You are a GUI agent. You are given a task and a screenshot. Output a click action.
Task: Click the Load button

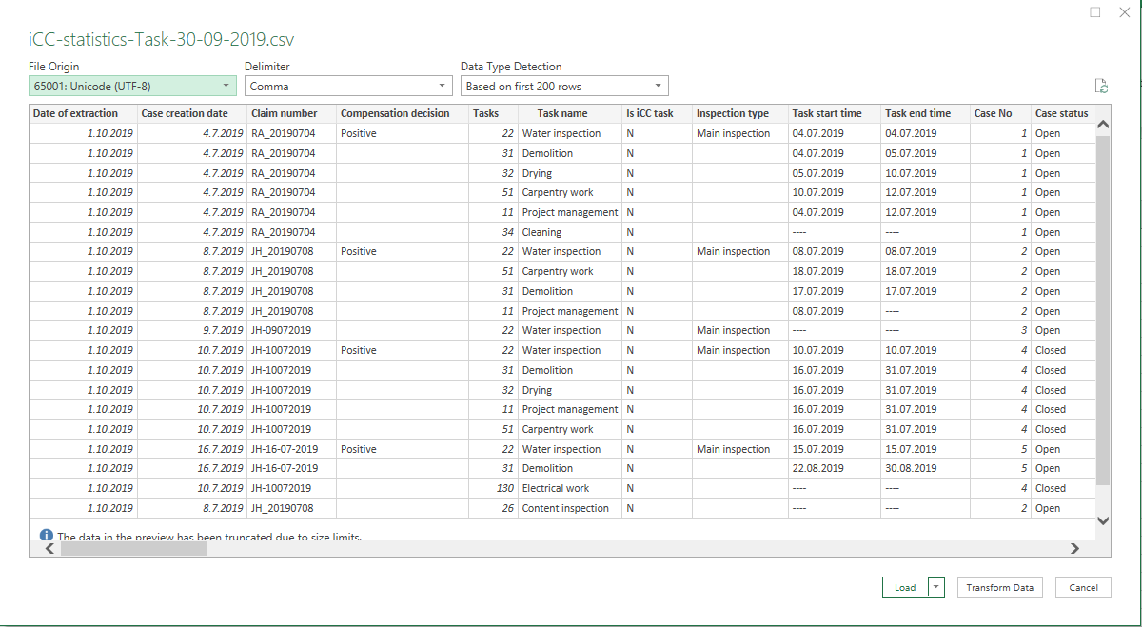pyautogui.click(x=905, y=587)
